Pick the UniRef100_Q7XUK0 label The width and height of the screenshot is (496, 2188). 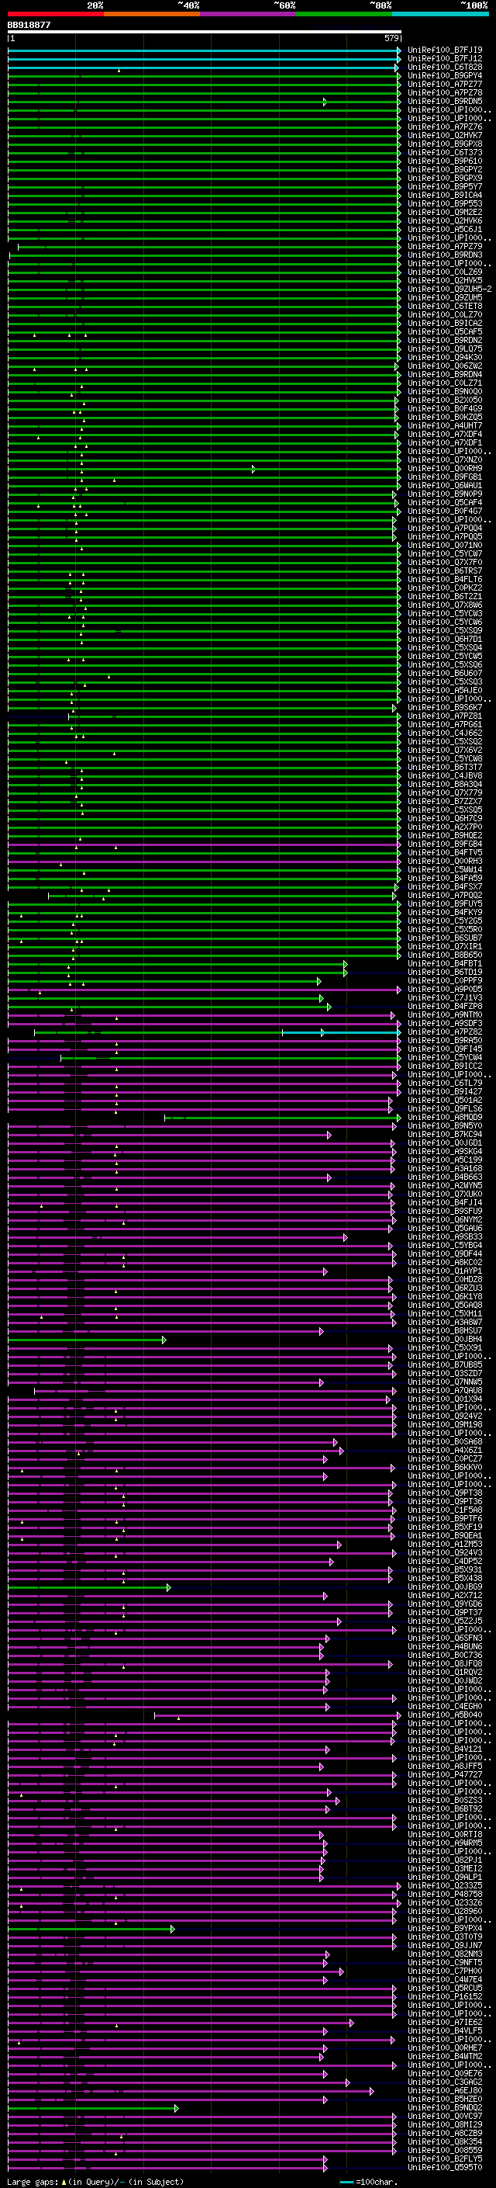click(445, 1195)
